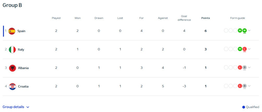This screenshot has width=262, height=112.
Task: Expand Croatia's form guide chevron
Action: (x=249, y=86)
